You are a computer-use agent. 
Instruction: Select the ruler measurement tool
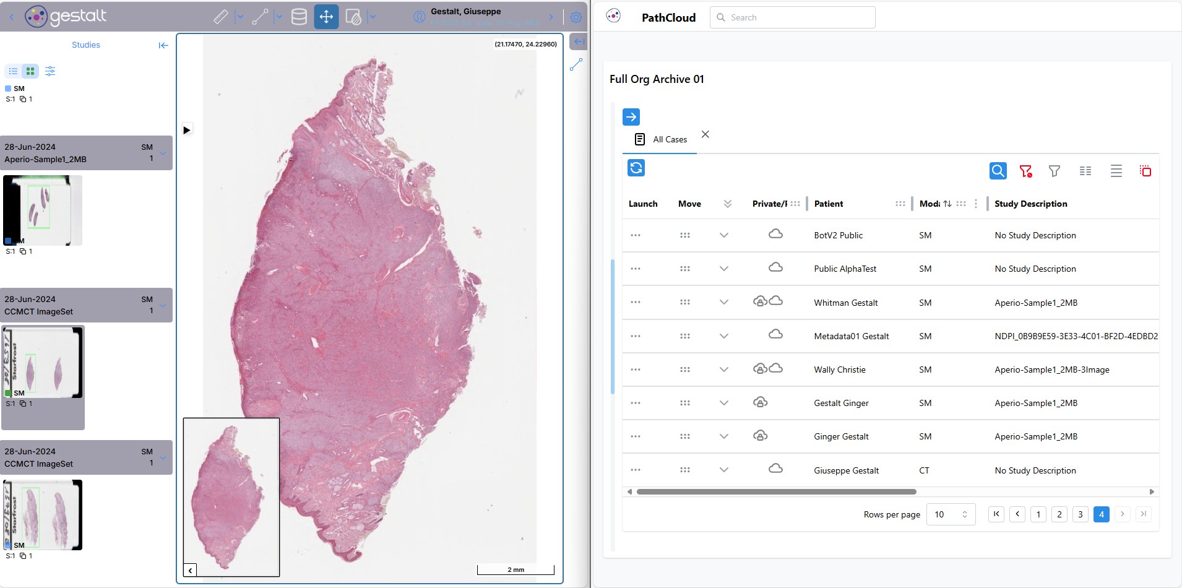[221, 17]
